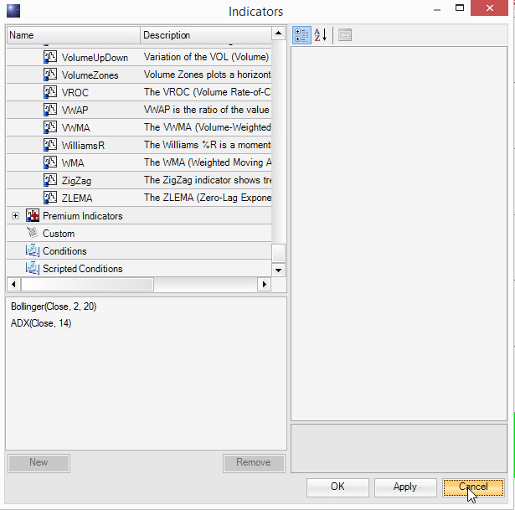Click the horizontal scroll right arrow
The width and height of the screenshot is (515, 510).
(264, 284)
